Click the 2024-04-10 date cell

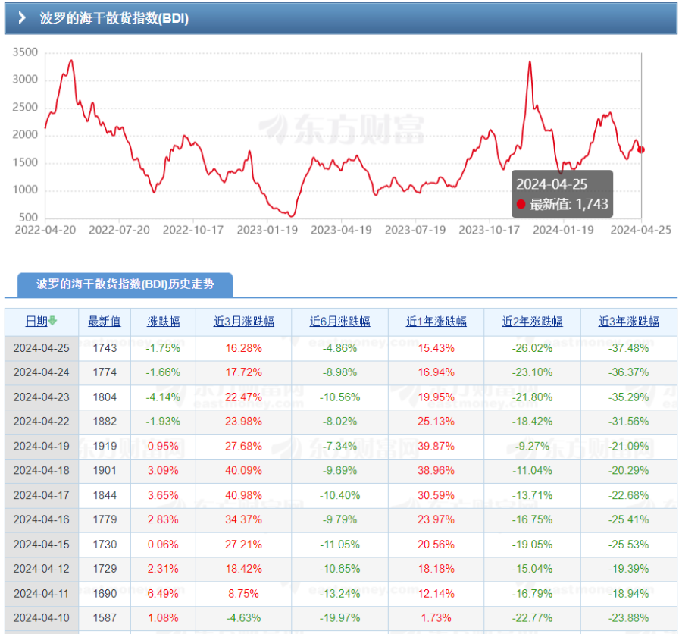click(x=41, y=618)
